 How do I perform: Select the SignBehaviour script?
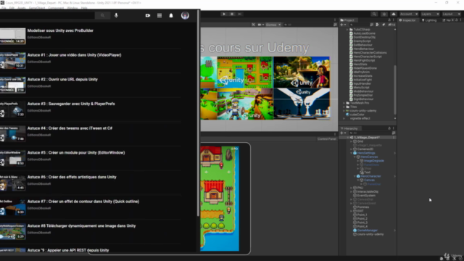pos(363,99)
